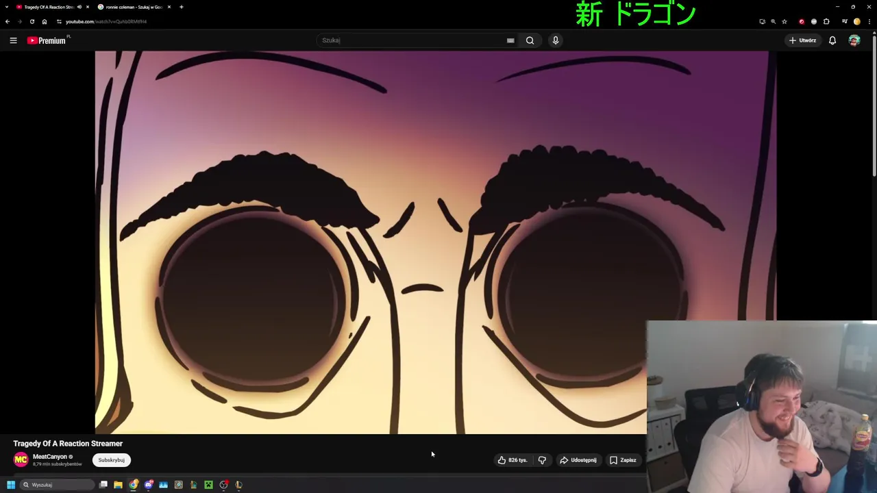Go to YouTube Premium home logo

(47, 40)
